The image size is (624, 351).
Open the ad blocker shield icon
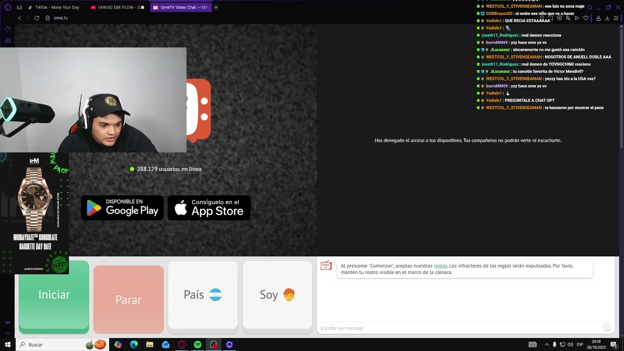(559, 18)
